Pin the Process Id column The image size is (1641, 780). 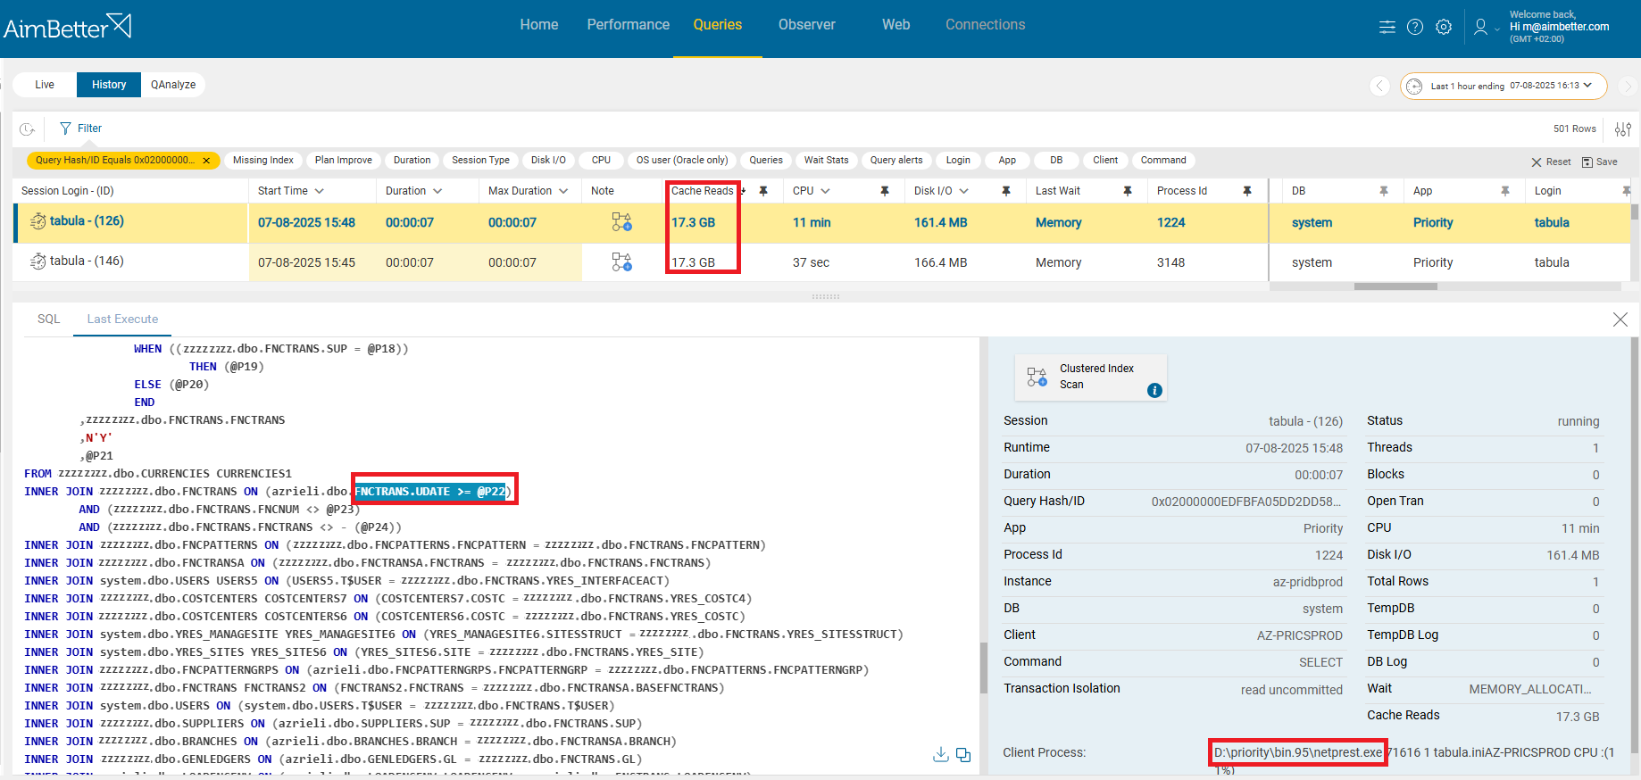tap(1247, 191)
